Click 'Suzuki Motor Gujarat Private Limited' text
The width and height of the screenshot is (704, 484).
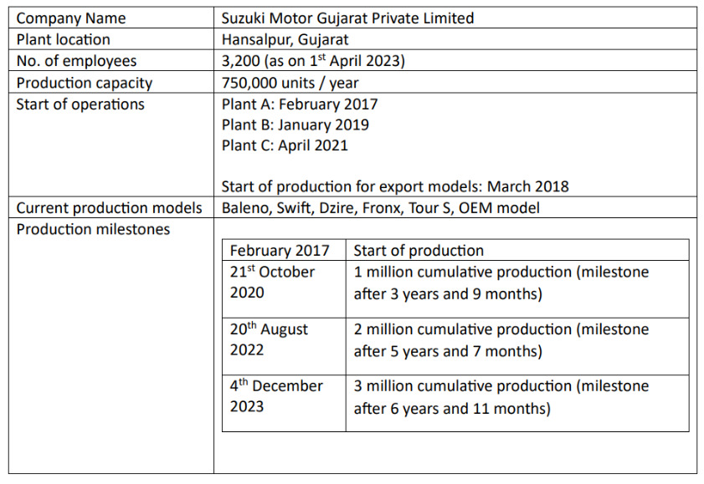(347, 18)
